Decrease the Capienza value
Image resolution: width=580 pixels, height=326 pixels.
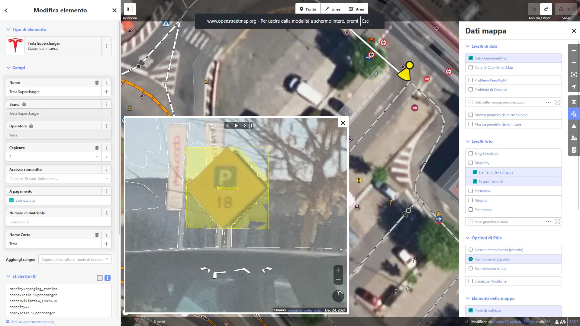[97, 157]
